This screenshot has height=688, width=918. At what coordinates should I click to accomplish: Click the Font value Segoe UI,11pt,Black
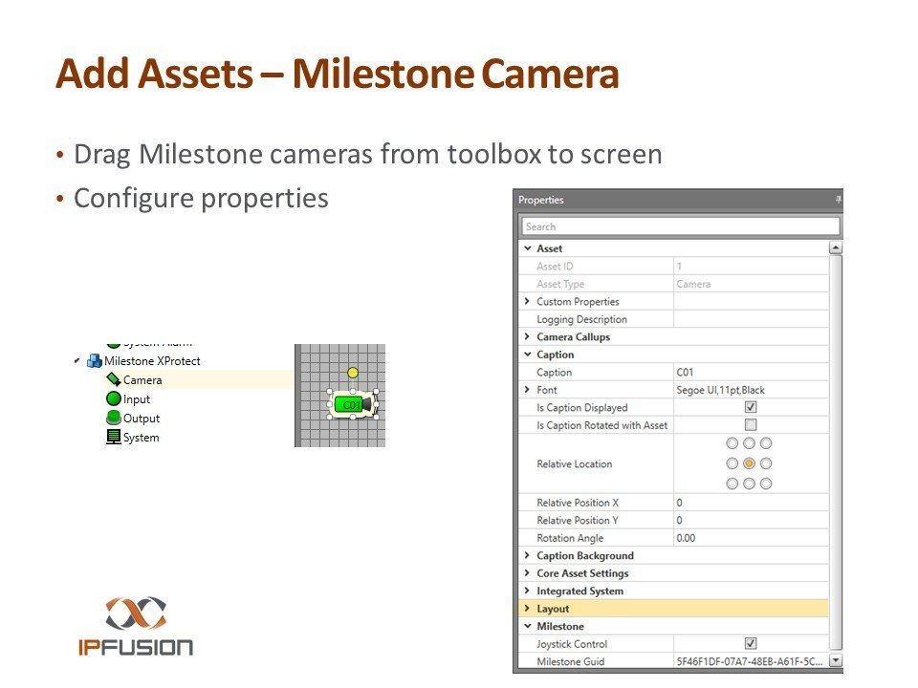720,390
